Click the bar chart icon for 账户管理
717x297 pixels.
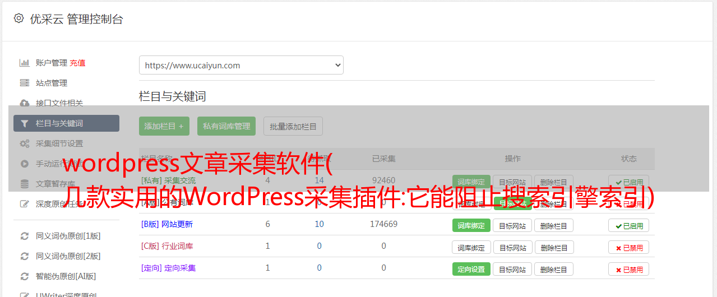24,63
